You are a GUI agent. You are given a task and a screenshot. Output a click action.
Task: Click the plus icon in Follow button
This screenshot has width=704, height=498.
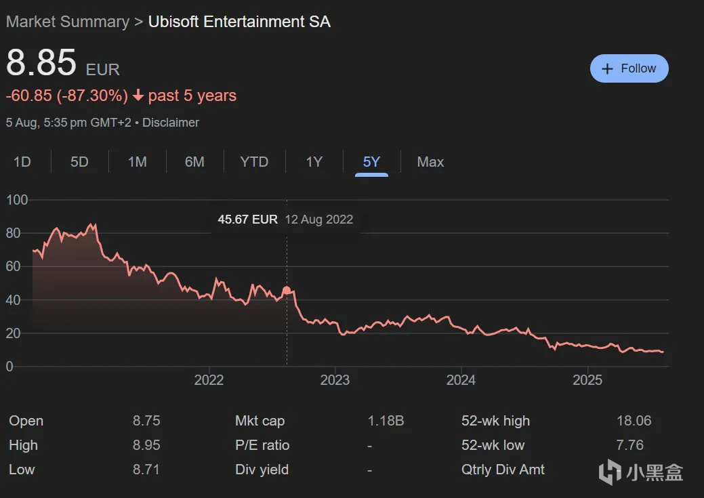point(607,68)
